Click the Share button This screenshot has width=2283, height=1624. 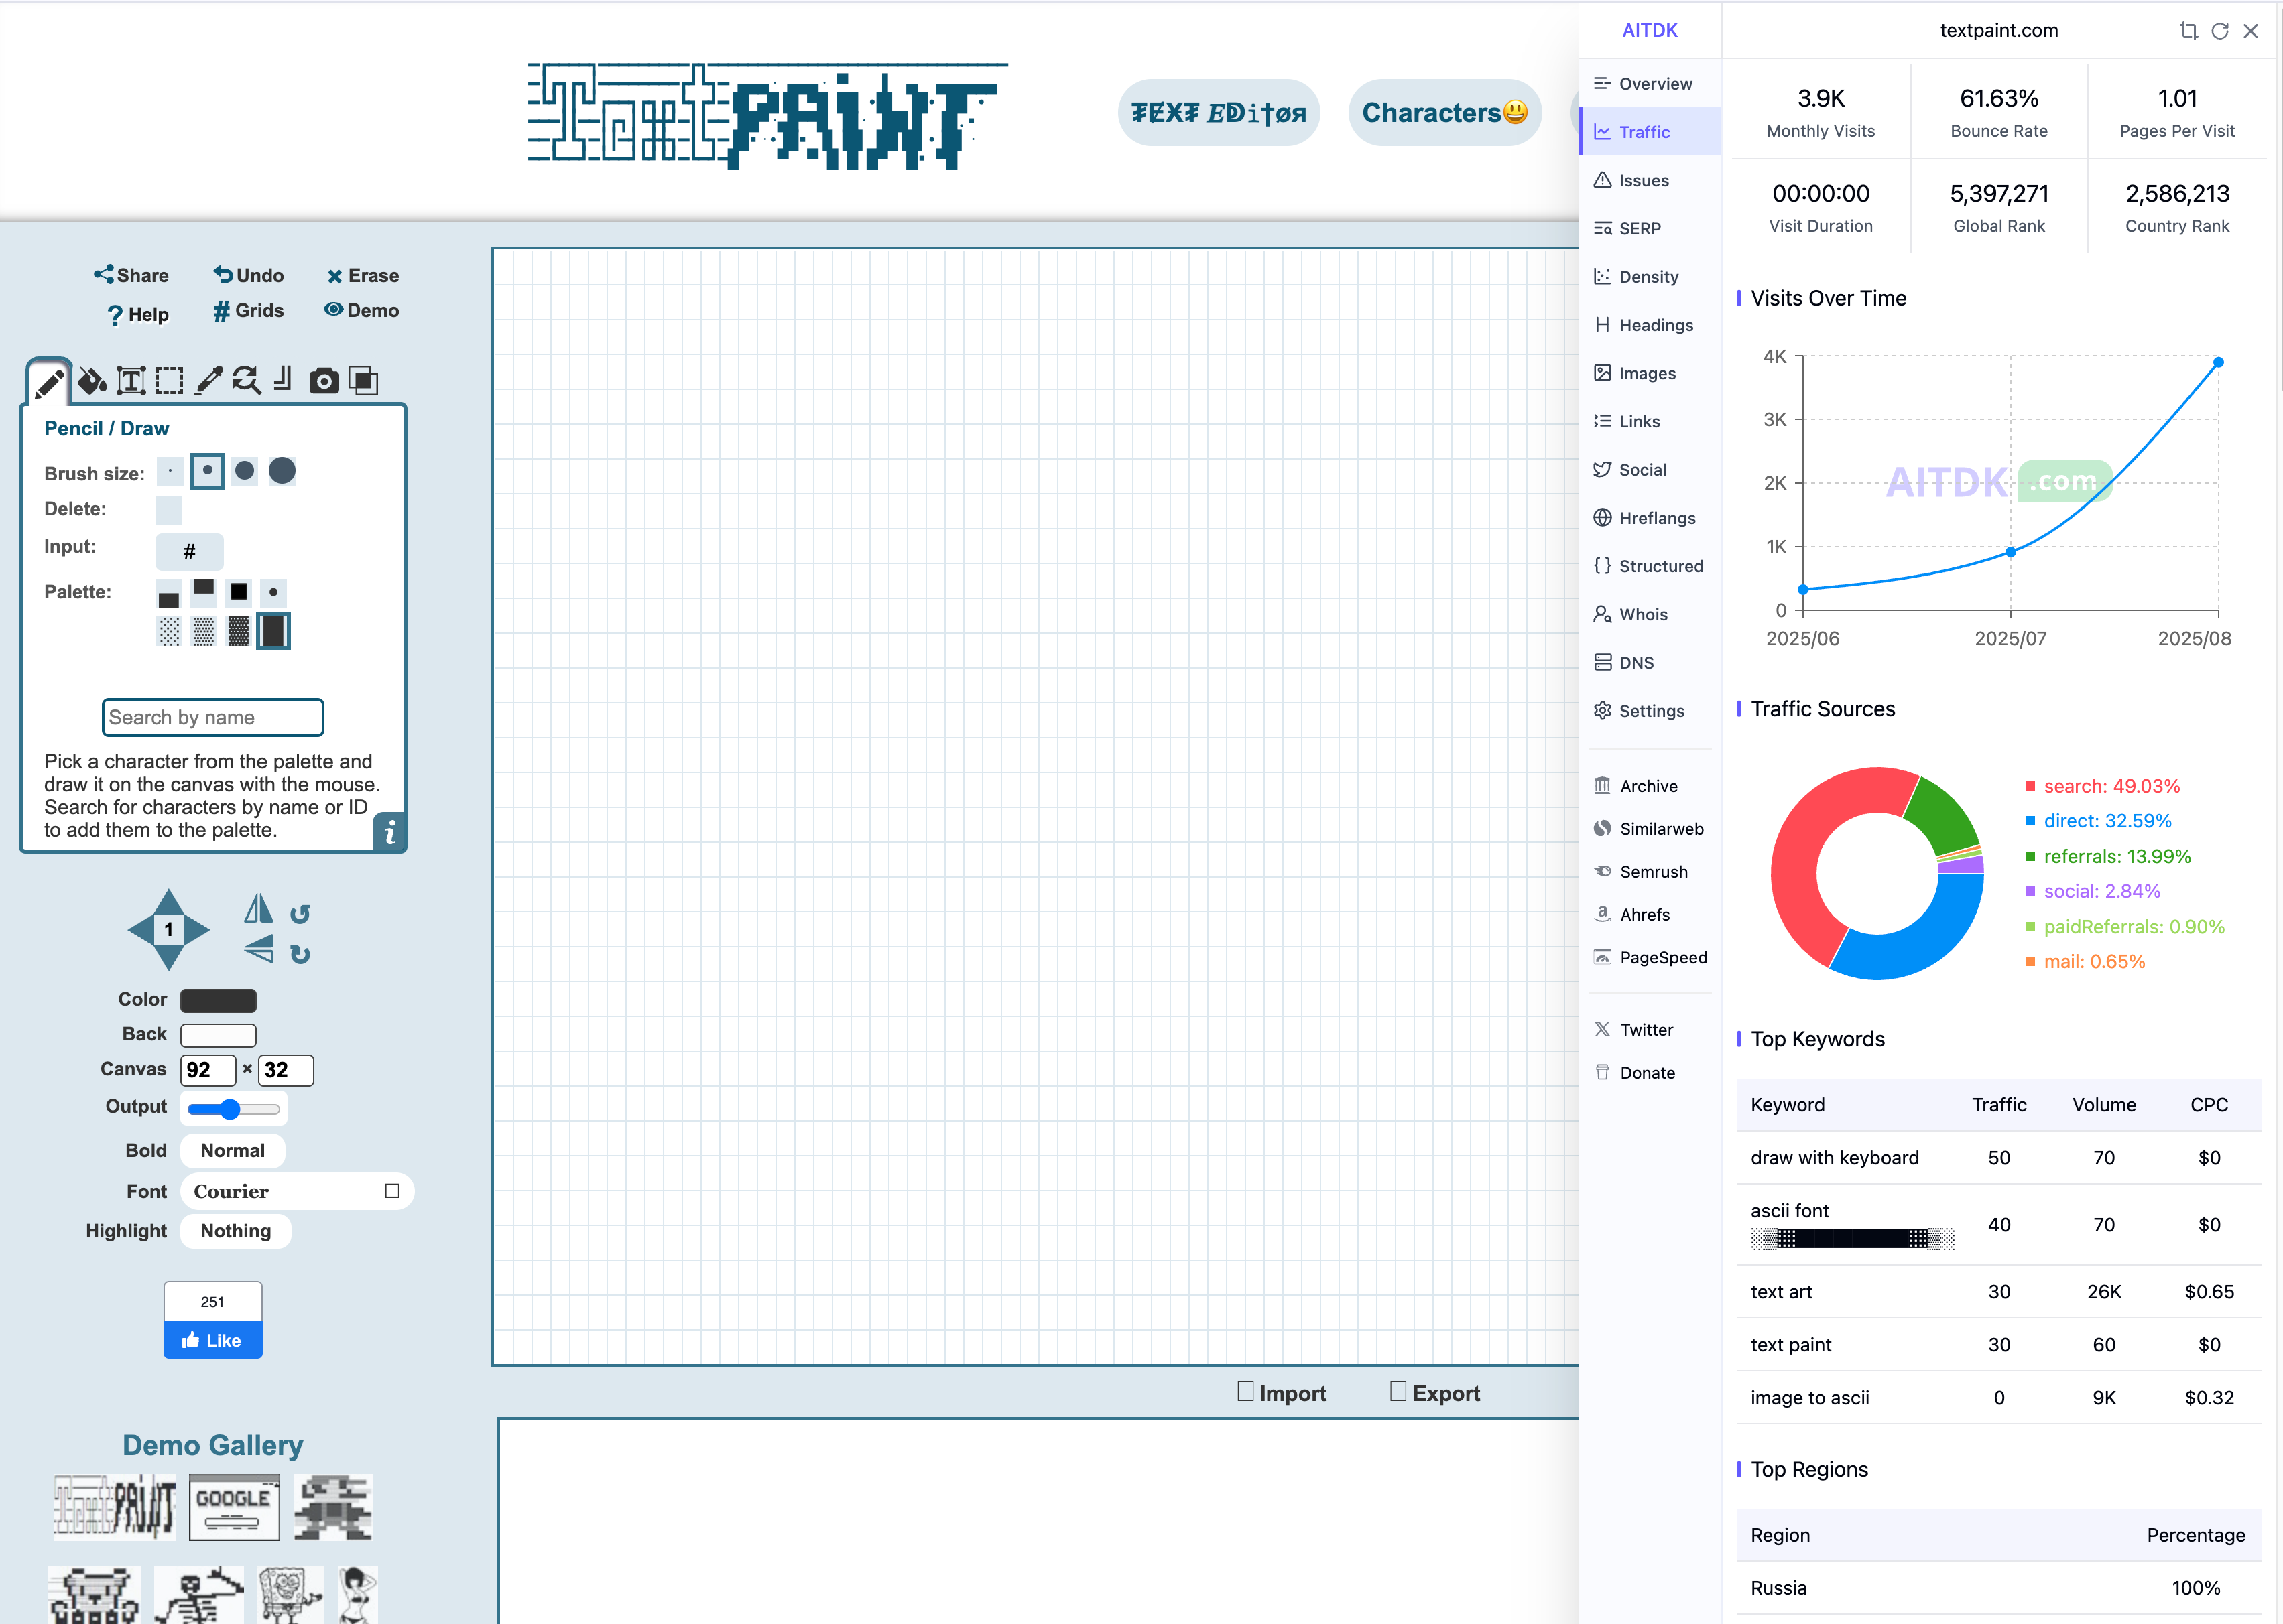(131, 275)
